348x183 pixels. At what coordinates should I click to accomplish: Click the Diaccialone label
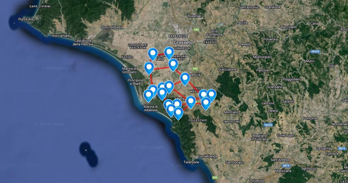(227, 70)
